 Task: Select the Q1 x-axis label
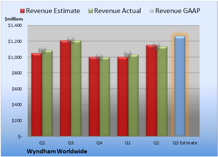pyautogui.click(x=128, y=143)
